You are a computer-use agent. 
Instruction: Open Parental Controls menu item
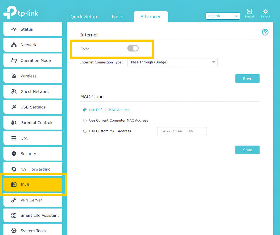click(33, 123)
